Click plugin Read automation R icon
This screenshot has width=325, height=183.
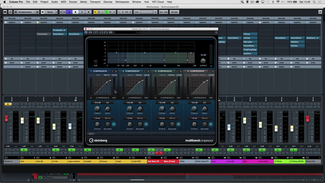(x=94, y=32)
